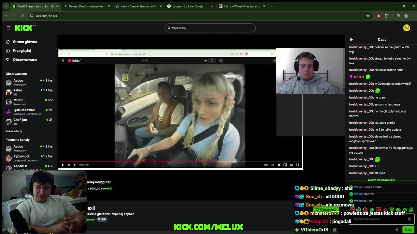The height and width of the screenshot is (234, 417).
Task: Close the Spin the Wheel tab
Action: [264, 6]
